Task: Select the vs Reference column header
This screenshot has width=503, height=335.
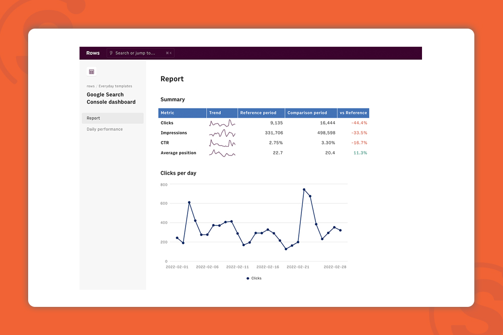Action: 353,113
